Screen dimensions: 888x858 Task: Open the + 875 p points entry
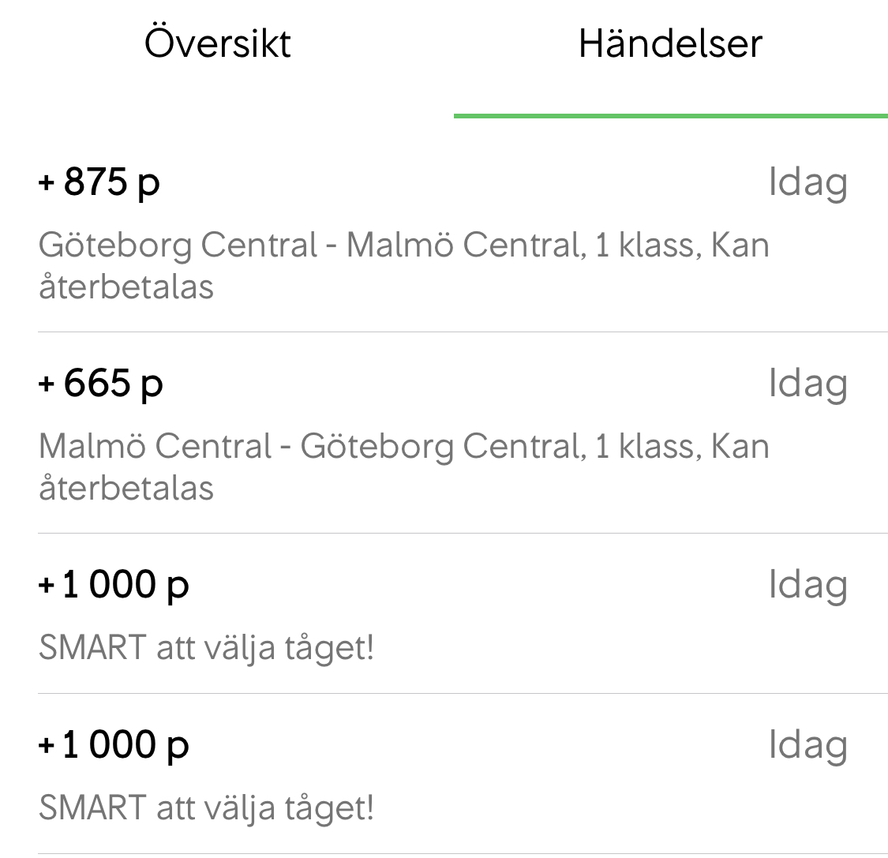click(x=99, y=182)
